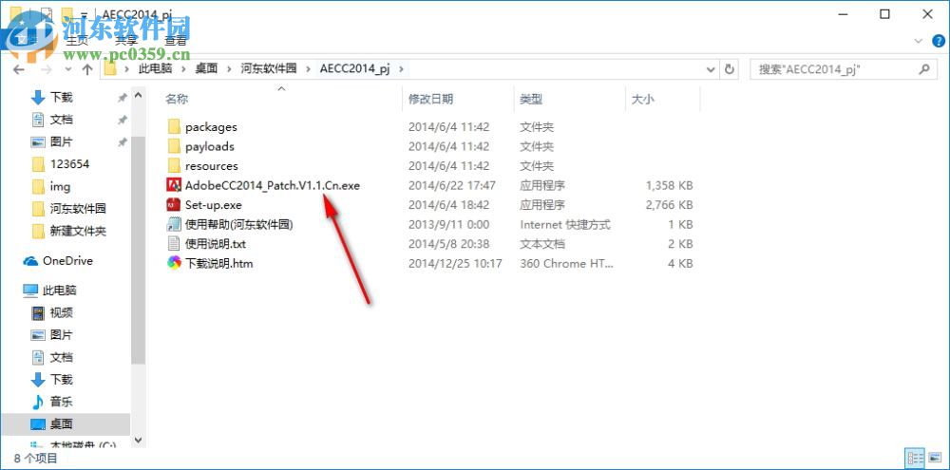
Task: Open the 主页 ribbon tab
Action: coord(77,41)
